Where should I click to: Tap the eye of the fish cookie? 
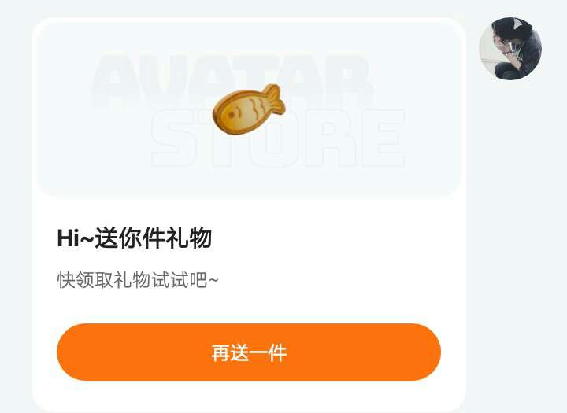click(x=232, y=115)
